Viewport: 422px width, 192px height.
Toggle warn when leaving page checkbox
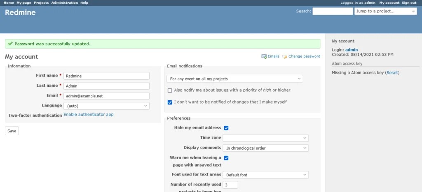(x=226, y=158)
